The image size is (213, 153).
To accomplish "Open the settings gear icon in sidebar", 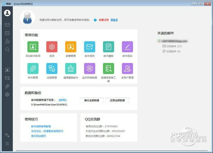I will [x=7, y=95].
